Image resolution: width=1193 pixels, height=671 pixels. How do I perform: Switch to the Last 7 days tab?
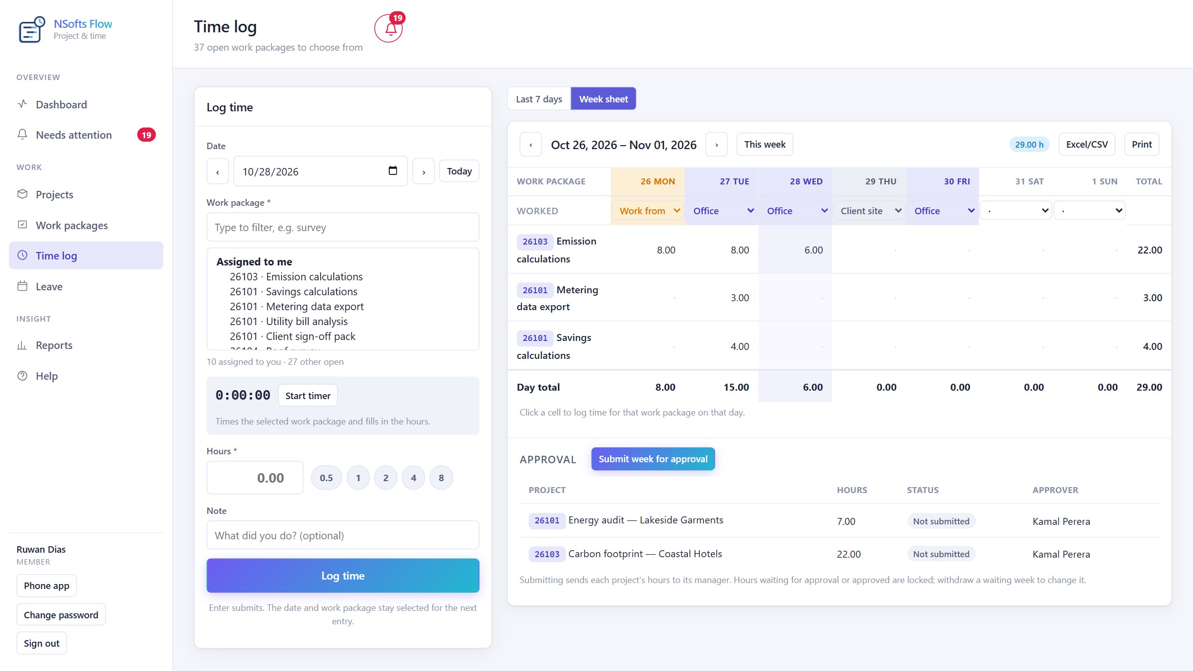click(539, 99)
